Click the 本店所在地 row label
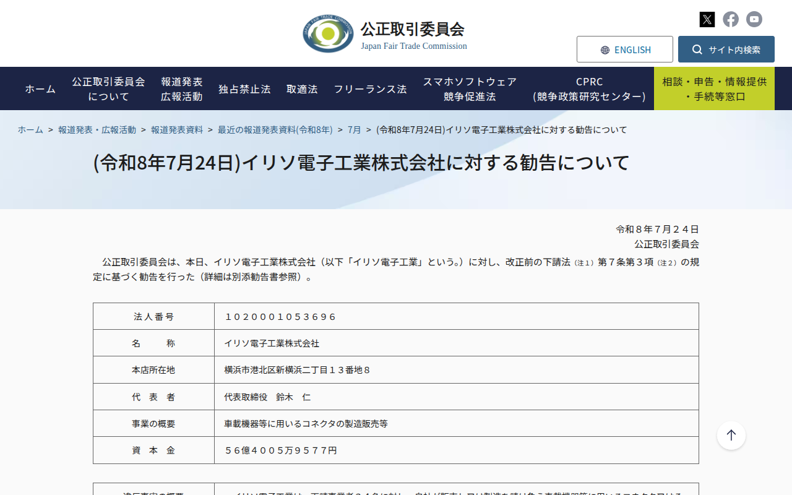 153,370
